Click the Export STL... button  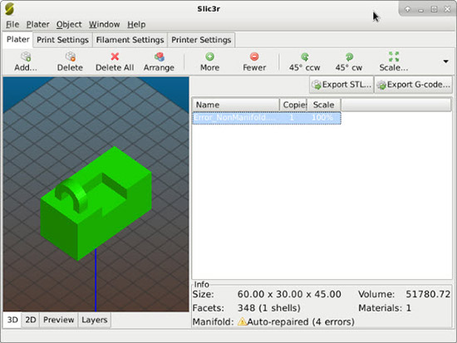click(342, 85)
